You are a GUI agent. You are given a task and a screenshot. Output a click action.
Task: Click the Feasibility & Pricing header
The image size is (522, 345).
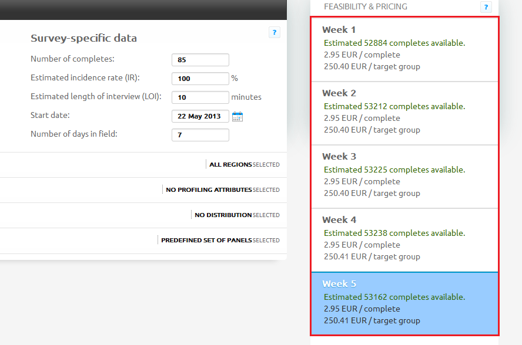pyautogui.click(x=365, y=6)
